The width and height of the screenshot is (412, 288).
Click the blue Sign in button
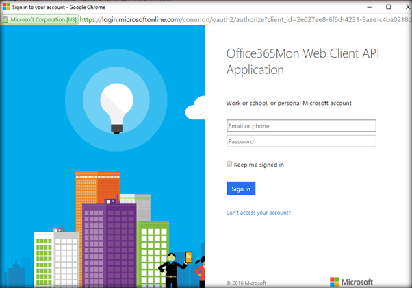[x=241, y=189]
